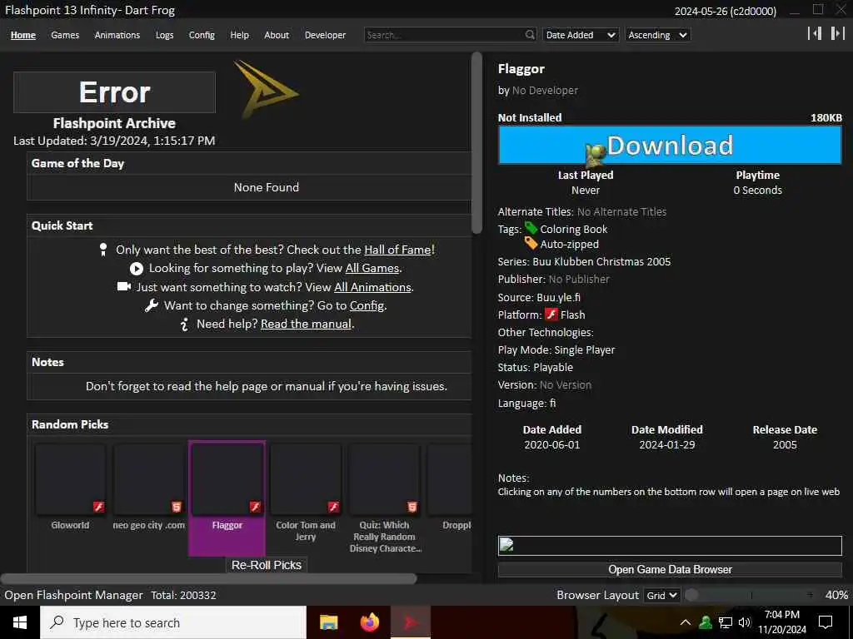Open Firefox from the taskbar
Screen dimensions: 853x639
(370, 622)
